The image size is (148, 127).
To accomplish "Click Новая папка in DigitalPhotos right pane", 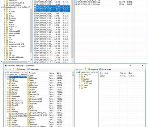I will (x=105, y=69).
